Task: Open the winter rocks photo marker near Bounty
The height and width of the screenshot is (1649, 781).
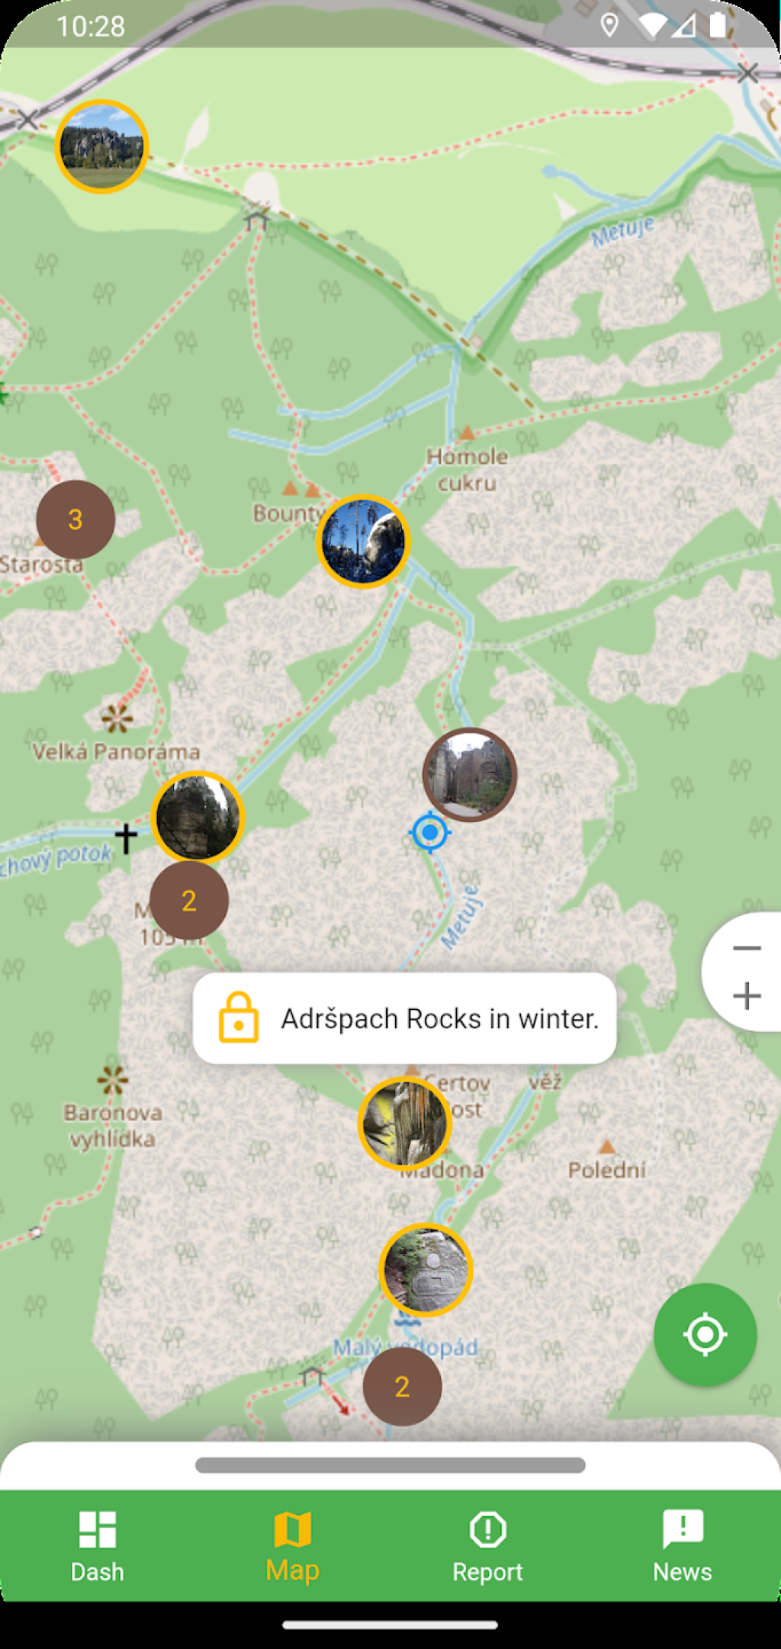Action: [x=364, y=542]
